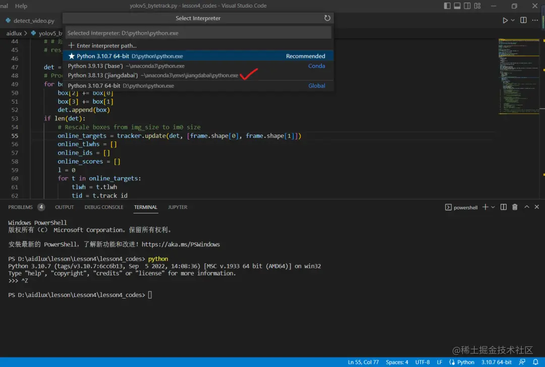545x367 pixels.
Task: Open notifications bell icon
Action: pos(535,362)
